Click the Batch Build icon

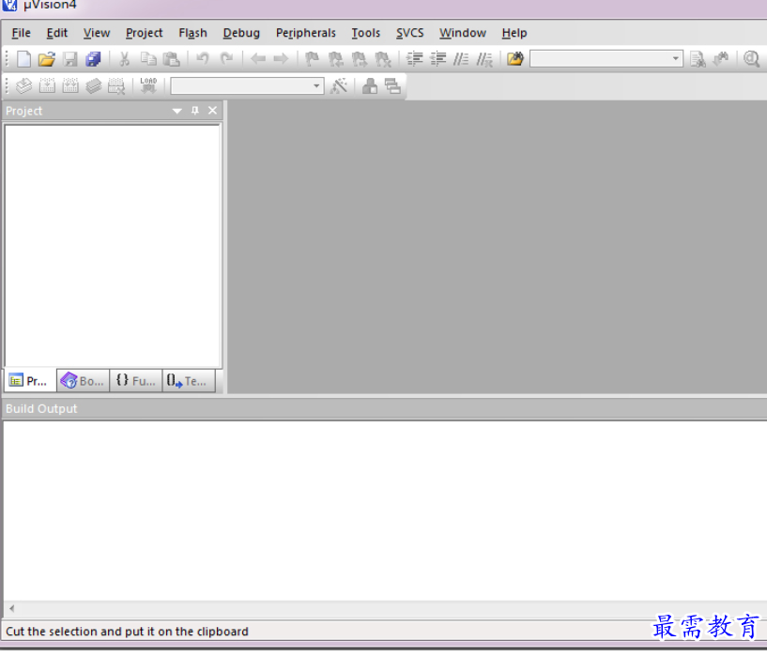[x=94, y=86]
